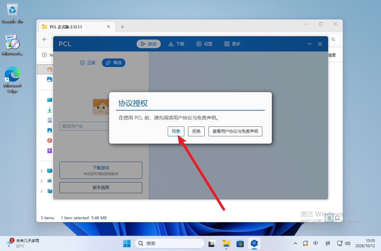The image size is (381, 251).
Task: Toggle the 中 input language indicator
Action: [x=316, y=243]
